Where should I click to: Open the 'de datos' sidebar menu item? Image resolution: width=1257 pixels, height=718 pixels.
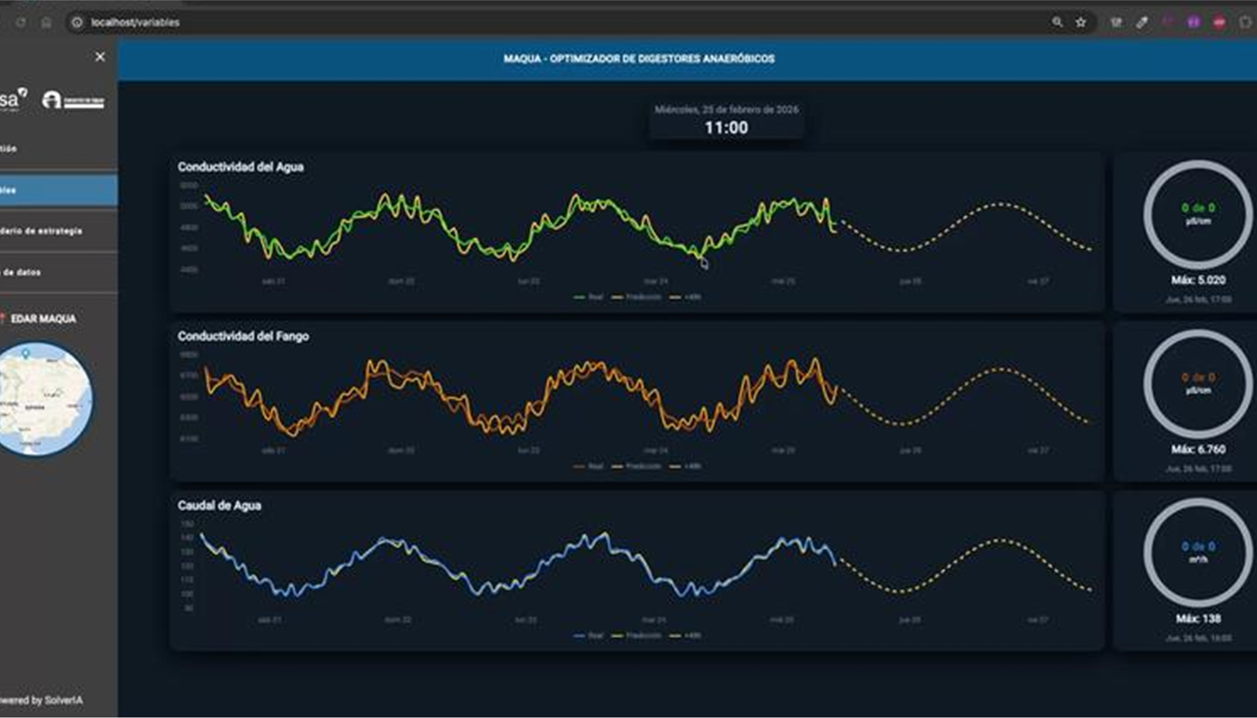[57, 272]
